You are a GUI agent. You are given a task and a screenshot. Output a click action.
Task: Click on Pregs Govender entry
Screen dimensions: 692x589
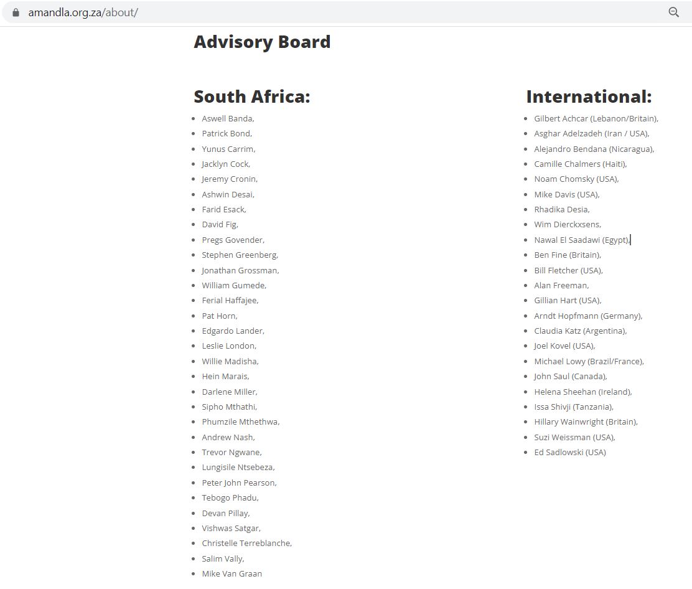tap(233, 240)
